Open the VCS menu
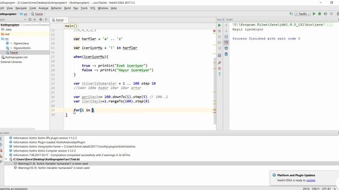Screen dimensions: 339x190 93,8
